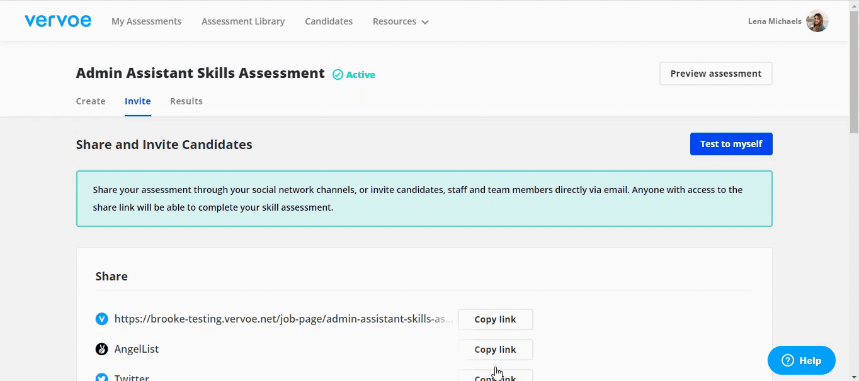The width and height of the screenshot is (859, 381).
Task: Switch to the Create tab
Action: pos(91,101)
